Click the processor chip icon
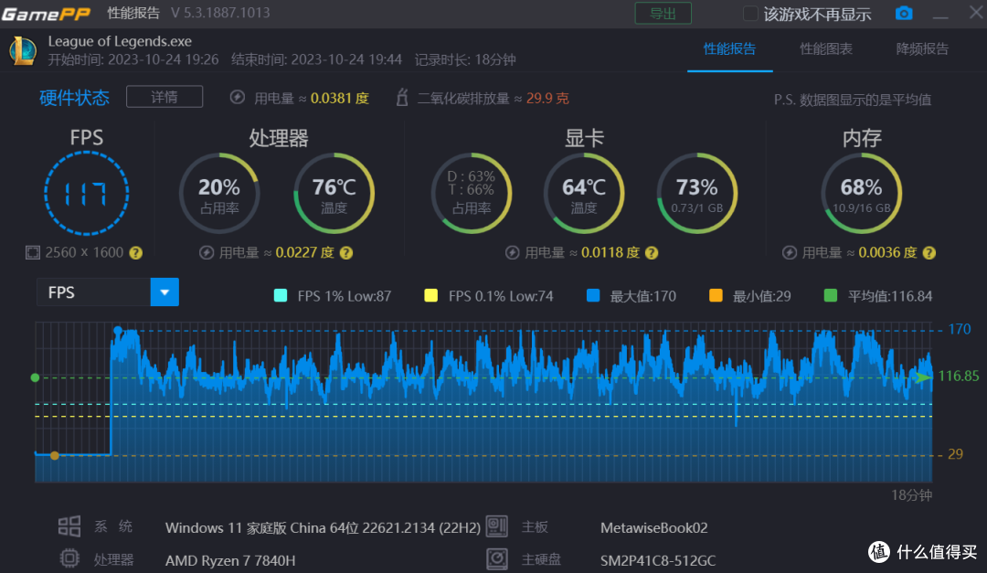987x573 pixels. click(x=69, y=558)
